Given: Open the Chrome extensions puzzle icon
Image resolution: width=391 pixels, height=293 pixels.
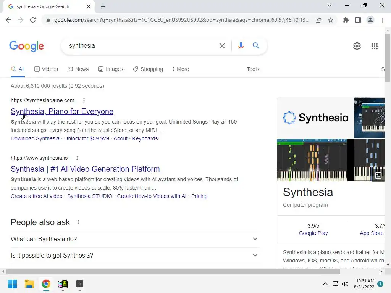Looking at the screenshot, I should pos(346,20).
